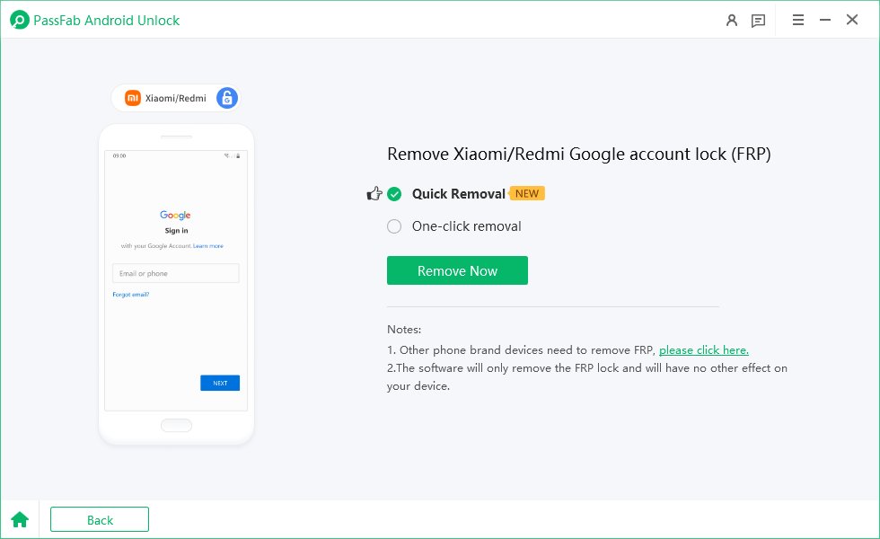Click 'Forgot email?' in the phone preview
The width and height of the screenshot is (880, 539).
[x=131, y=294]
